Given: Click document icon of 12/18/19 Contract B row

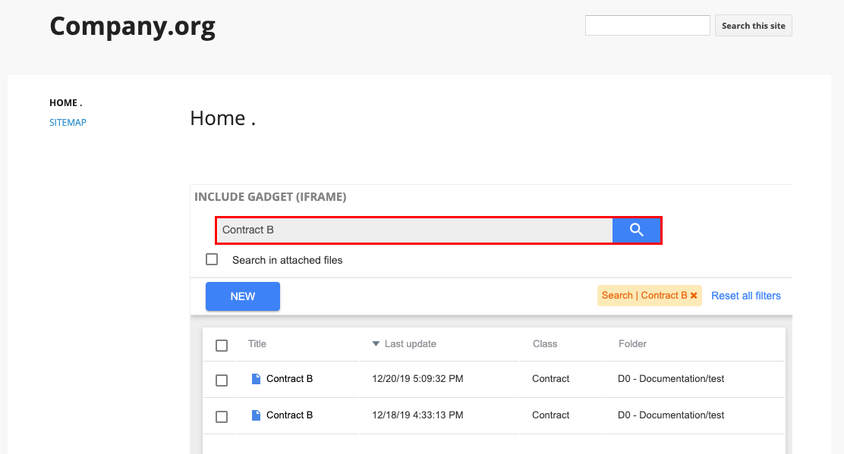Looking at the screenshot, I should [257, 415].
